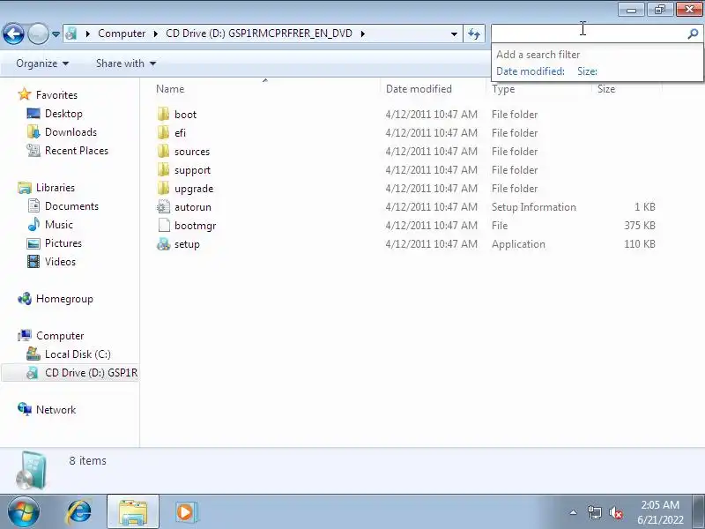Expand the arrow after Computer breadcrumb

(156, 34)
